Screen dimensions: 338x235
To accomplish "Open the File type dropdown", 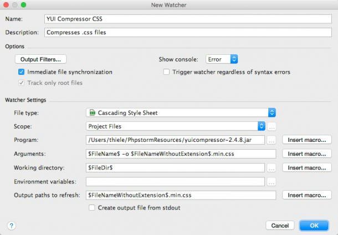I will click(181, 113).
